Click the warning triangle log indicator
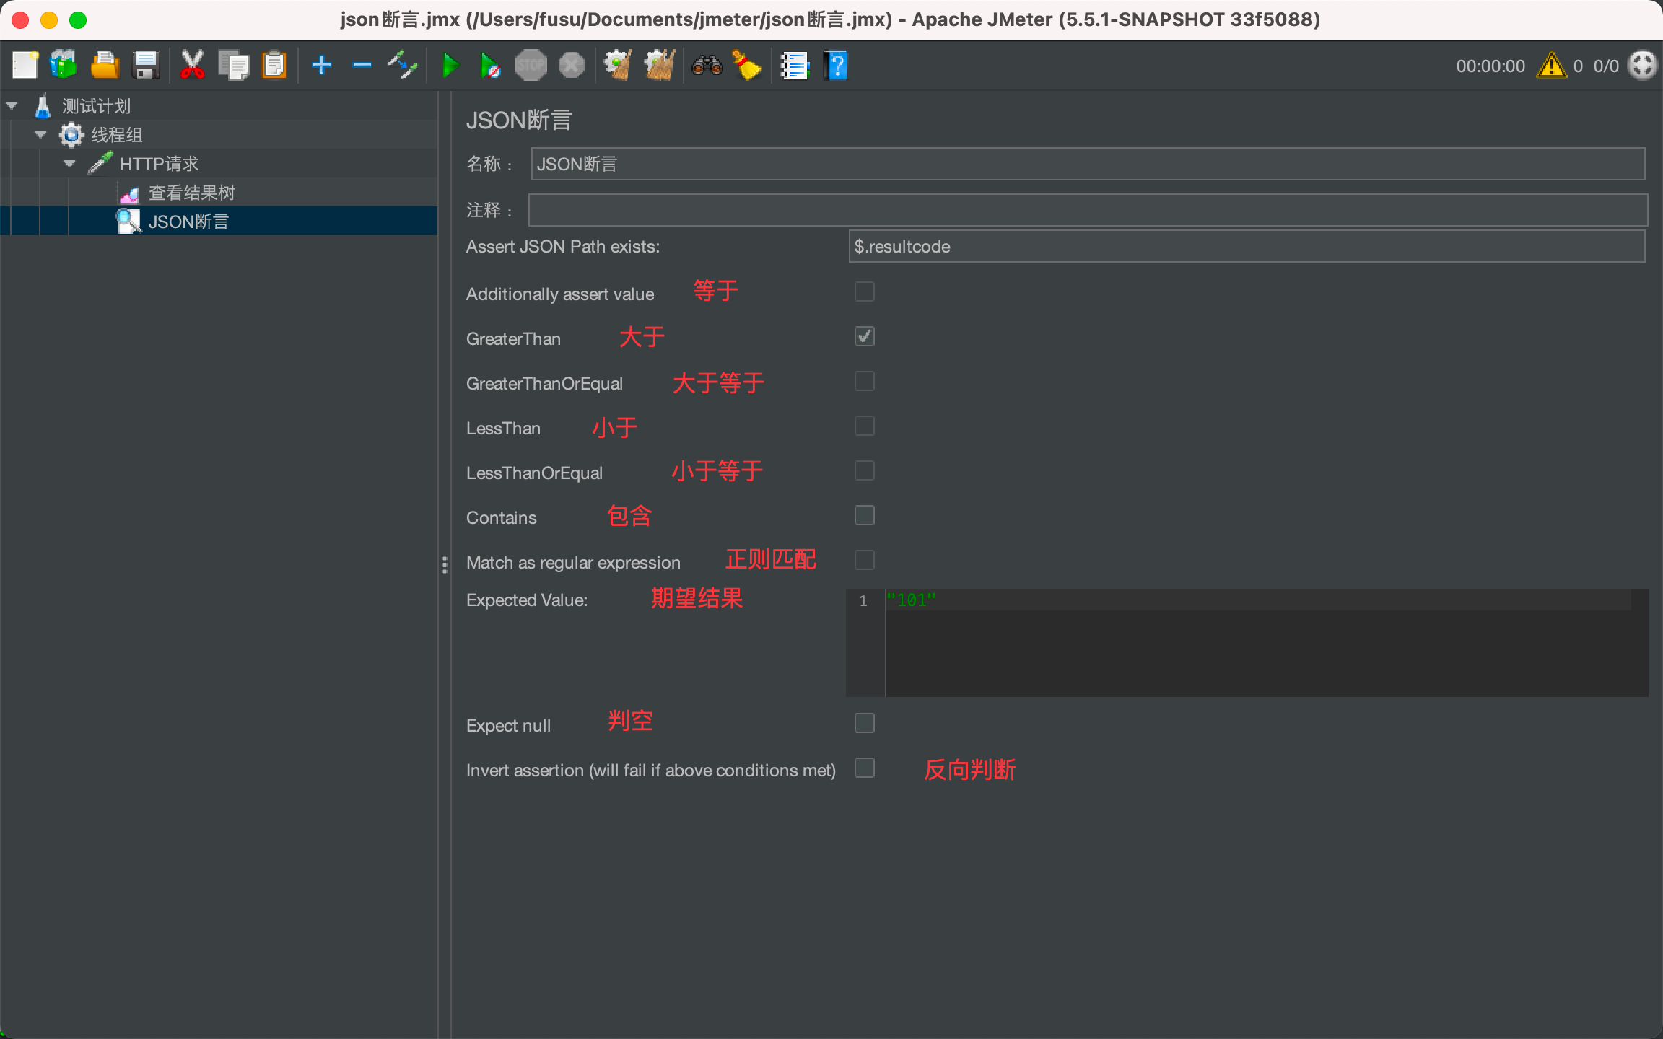 1551,66
